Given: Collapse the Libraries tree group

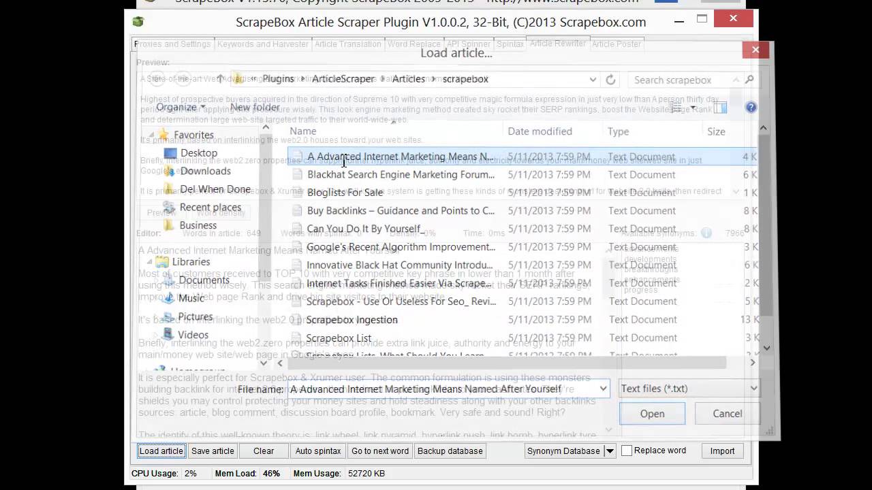Looking at the screenshot, I should point(149,261).
